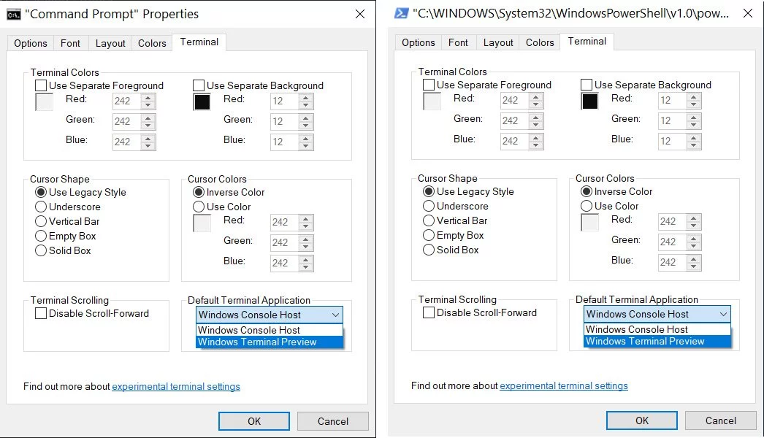Viewport: 764px width, 438px height.
Task: Choose Use Color cursor option in PowerShell window
Action: (x=587, y=206)
